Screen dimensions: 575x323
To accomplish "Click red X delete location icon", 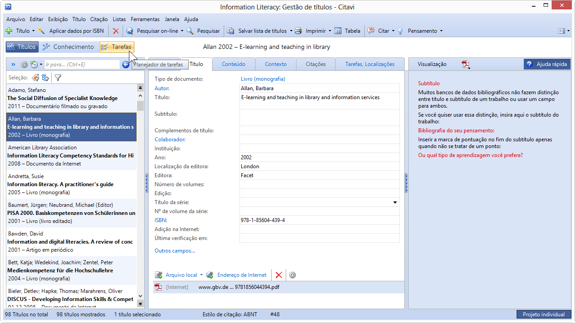I will [x=279, y=275].
